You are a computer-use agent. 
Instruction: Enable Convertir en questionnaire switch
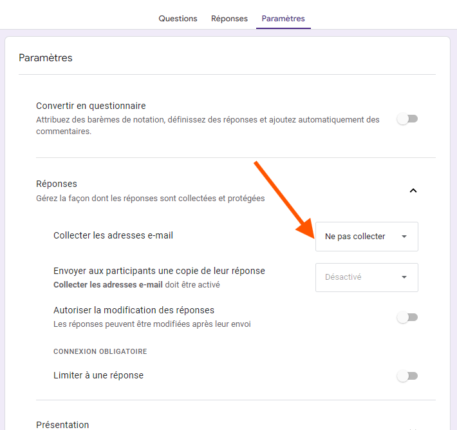click(x=407, y=119)
